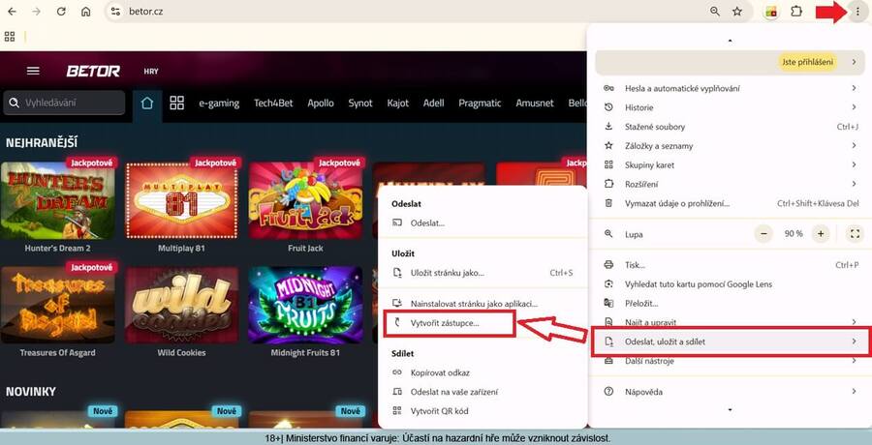872x445 pixels.
Task: Select the Kajot provider tab
Action: [398, 104]
